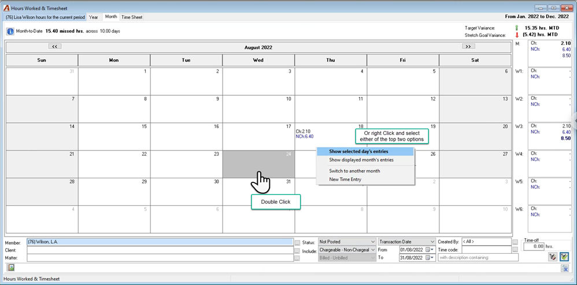Select the August 15 calendar day

click(114, 137)
